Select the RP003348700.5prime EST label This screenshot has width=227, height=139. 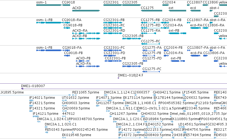(x=86, y=119)
